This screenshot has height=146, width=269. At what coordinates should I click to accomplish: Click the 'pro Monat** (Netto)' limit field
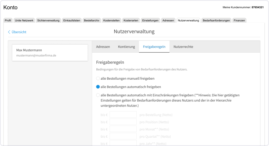(123, 129)
